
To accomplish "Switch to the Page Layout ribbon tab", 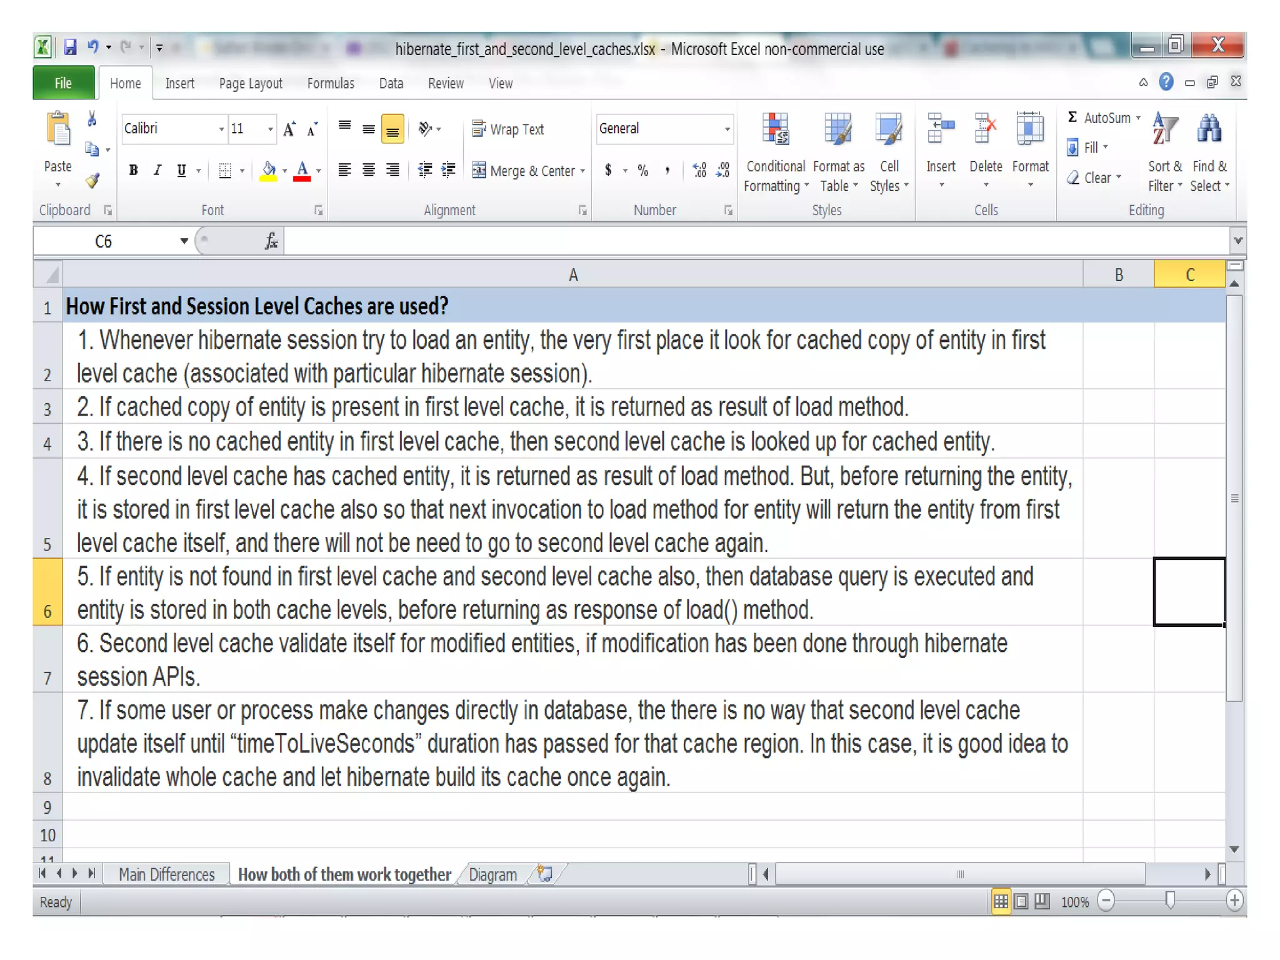I will [x=250, y=84].
